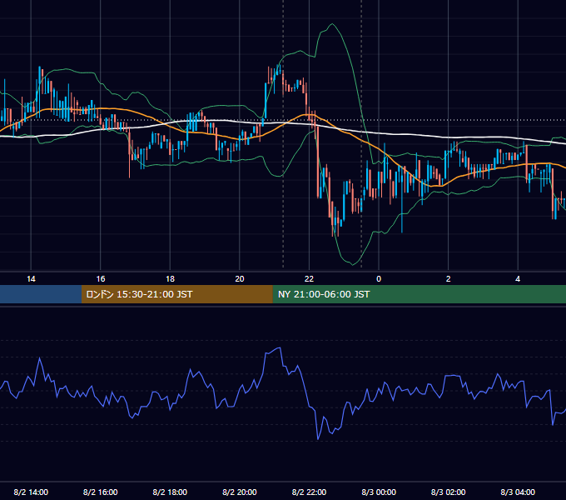This screenshot has height=500, width=566.
Task: Click the London session bar 15:30-21:00 JST
Action: [176, 294]
